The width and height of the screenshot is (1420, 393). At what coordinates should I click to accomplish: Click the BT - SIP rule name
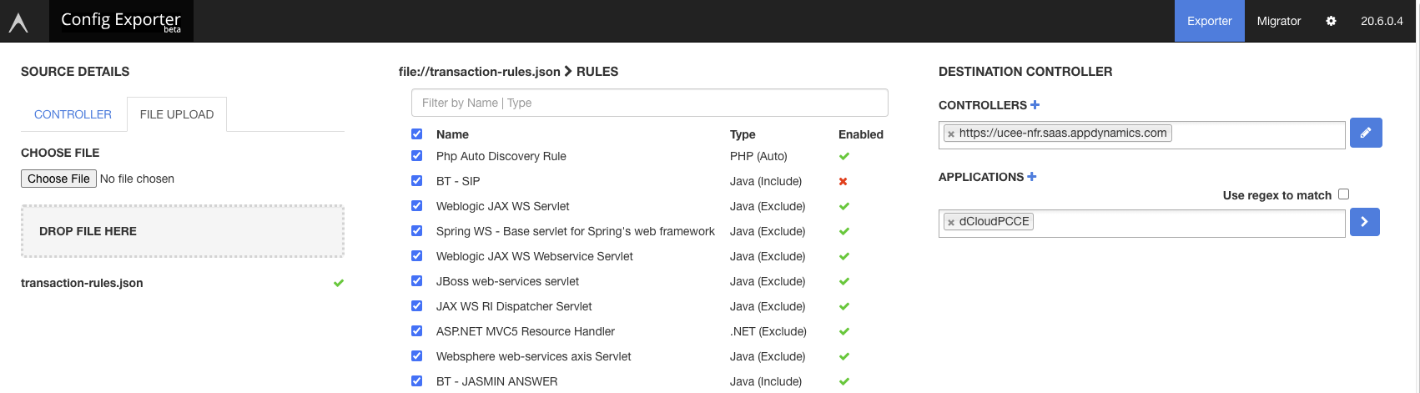458,181
